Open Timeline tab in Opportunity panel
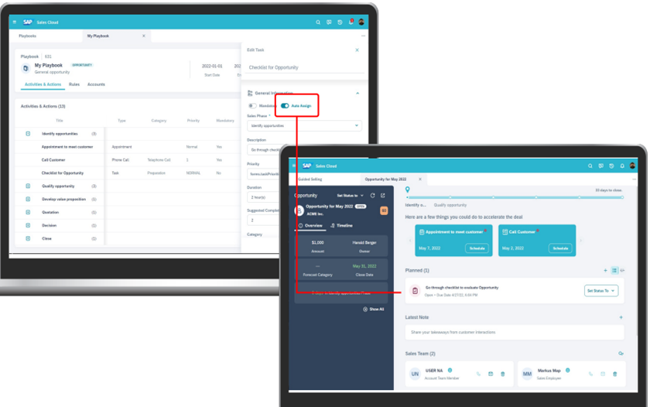 341,225
